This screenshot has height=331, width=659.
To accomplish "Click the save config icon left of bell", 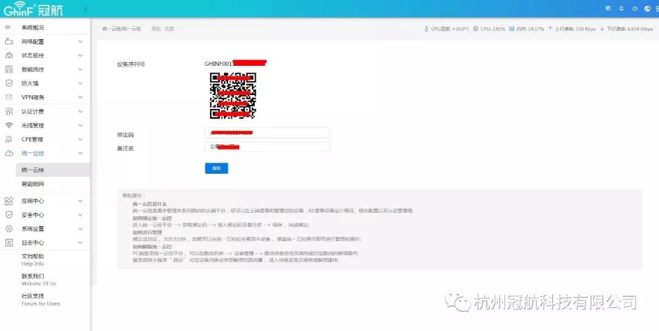I will [608, 9].
